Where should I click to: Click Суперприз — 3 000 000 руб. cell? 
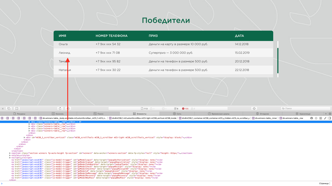pos(171,53)
